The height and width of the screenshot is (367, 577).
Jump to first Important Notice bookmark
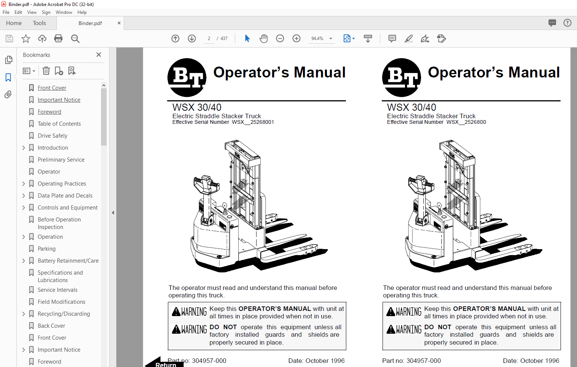click(59, 100)
